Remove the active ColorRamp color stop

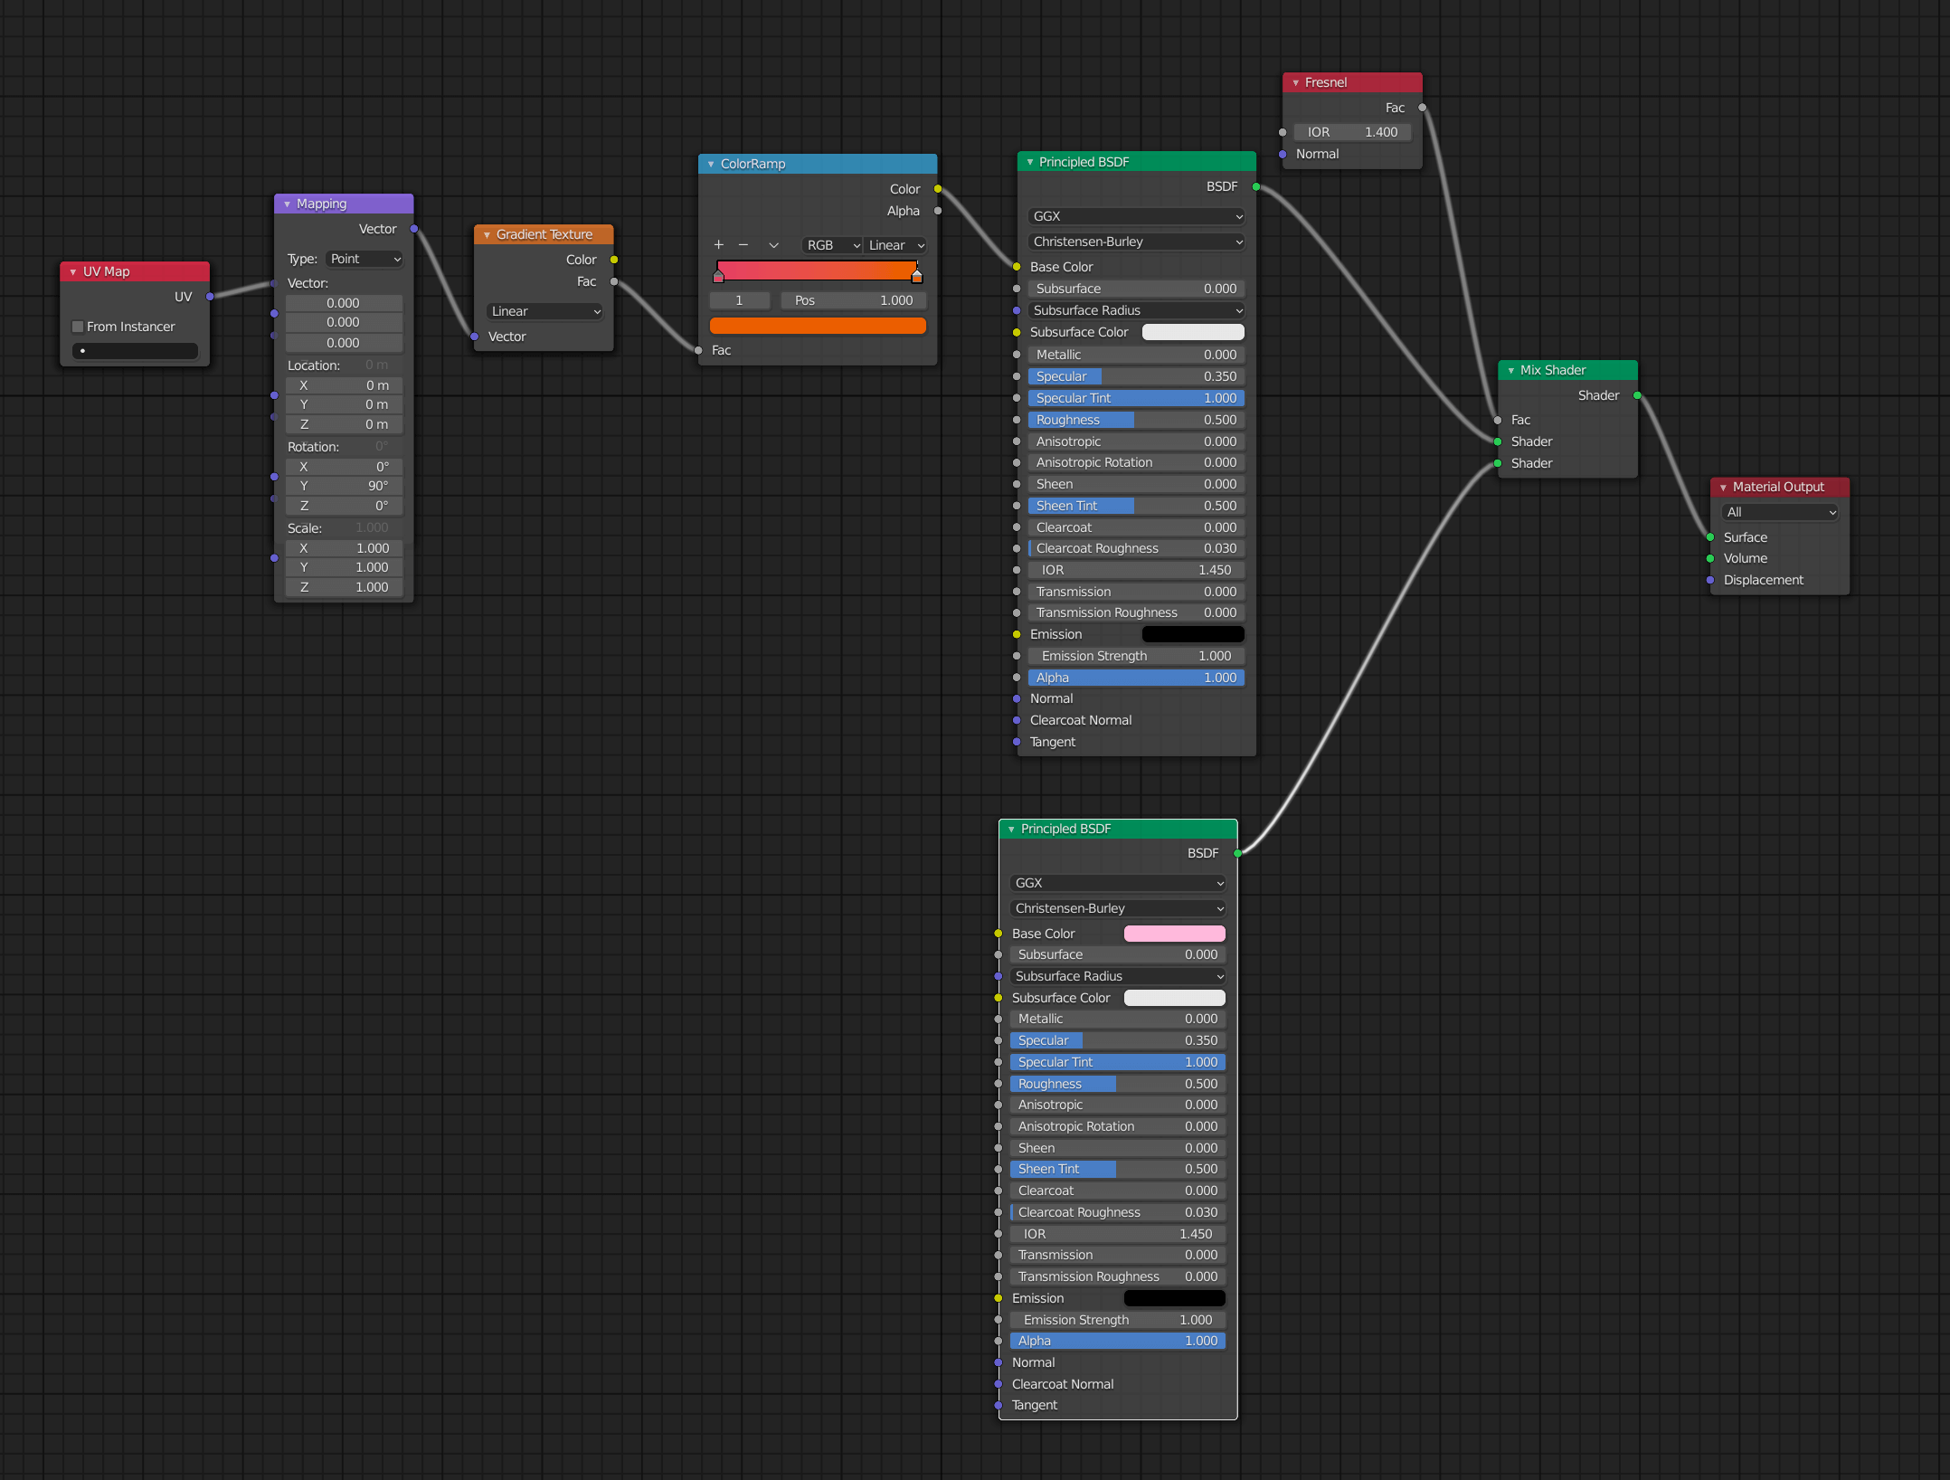pos(743,244)
